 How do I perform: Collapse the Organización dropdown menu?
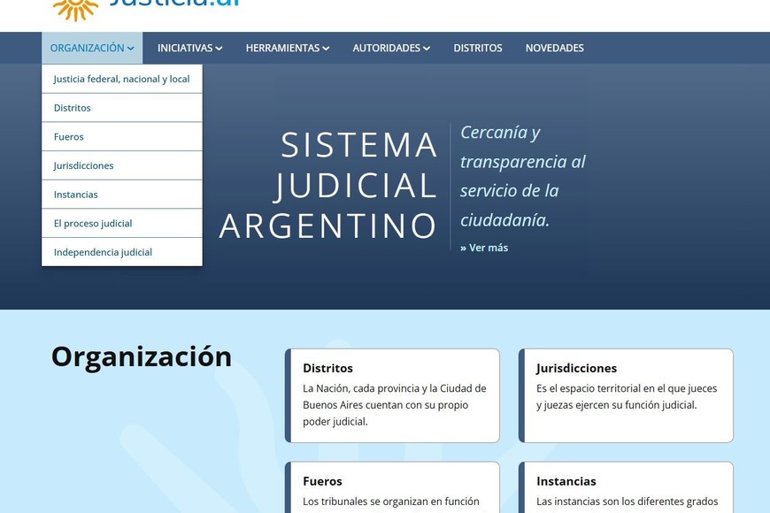click(x=92, y=48)
